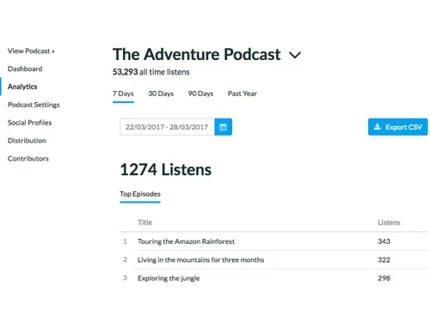Open Social Profiles in sidebar
Viewport: 430px width, 322px height.
tap(29, 123)
